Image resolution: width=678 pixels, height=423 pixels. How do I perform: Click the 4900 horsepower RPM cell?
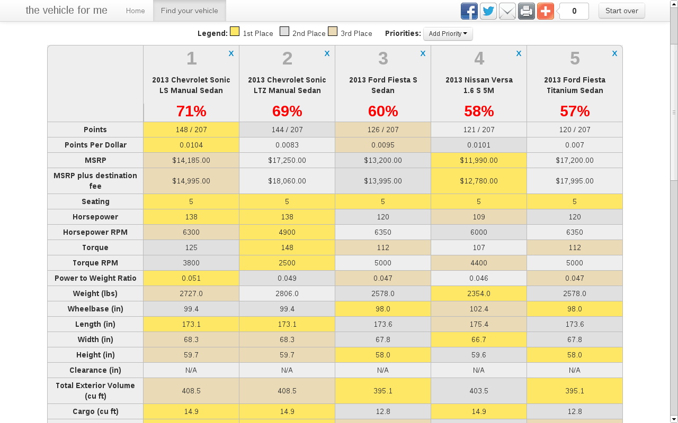click(x=287, y=232)
